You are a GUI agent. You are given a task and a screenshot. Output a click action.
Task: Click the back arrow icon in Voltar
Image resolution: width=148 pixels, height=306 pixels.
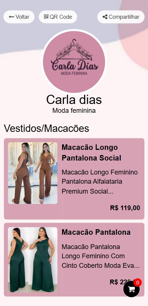coord(11,17)
